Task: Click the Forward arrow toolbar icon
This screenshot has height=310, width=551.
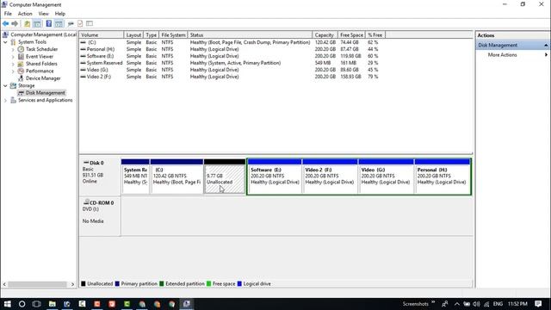Action: [x=15, y=23]
